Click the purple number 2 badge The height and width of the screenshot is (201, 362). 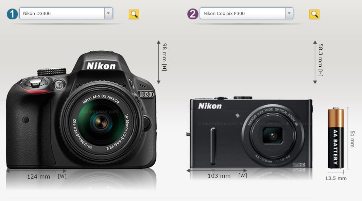coord(193,14)
